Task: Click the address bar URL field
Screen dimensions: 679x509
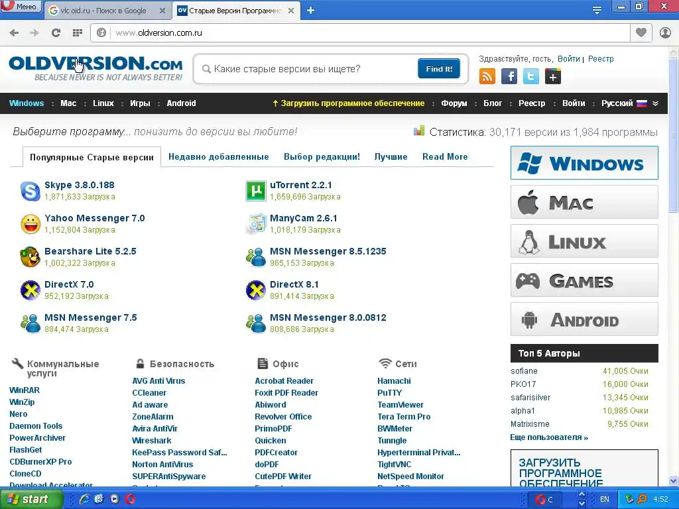Action: pyautogui.click(x=370, y=33)
